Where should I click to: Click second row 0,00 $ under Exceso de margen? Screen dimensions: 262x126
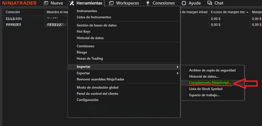pos(216,25)
